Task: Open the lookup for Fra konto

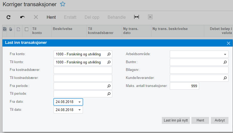Action: (109, 54)
